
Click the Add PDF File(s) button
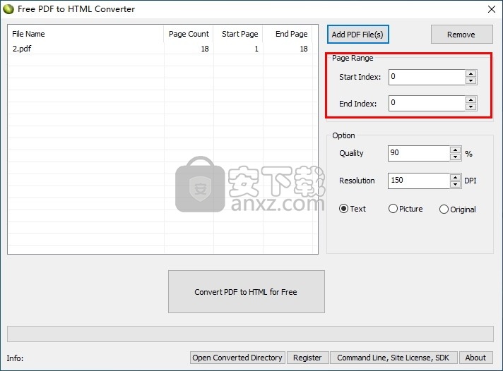(358, 35)
